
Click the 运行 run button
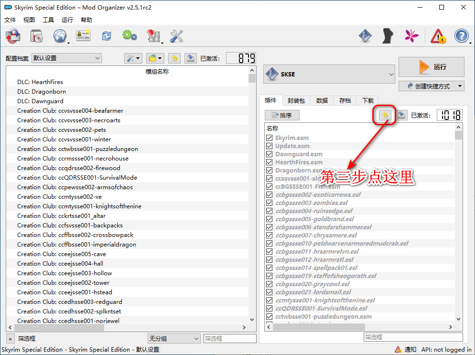[431, 67]
